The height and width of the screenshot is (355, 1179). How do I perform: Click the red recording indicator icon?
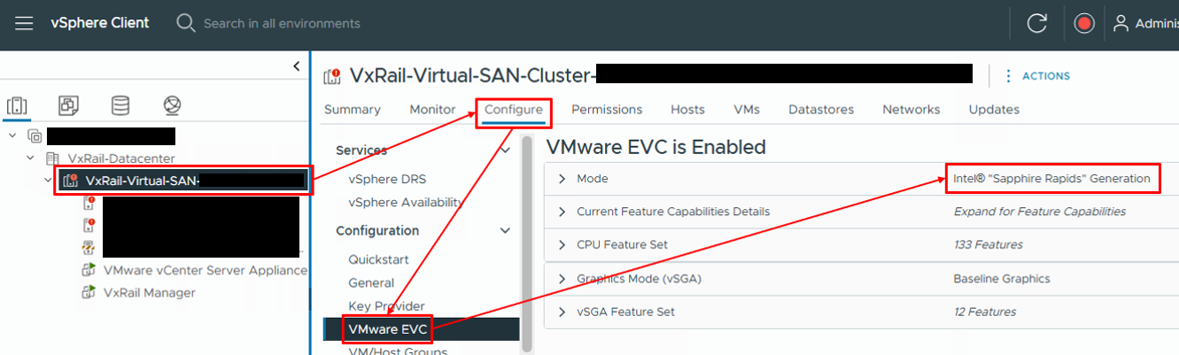click(1084, 24)
